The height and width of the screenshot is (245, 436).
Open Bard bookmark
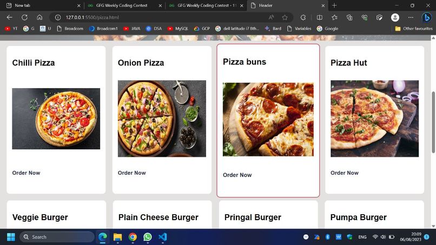point(273,28)
